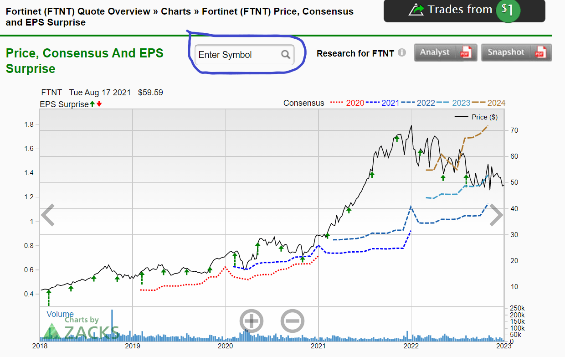Zoom in with the plus magnifier icon
This screenshot has height=357, width=565.
[x=252, y=321]
